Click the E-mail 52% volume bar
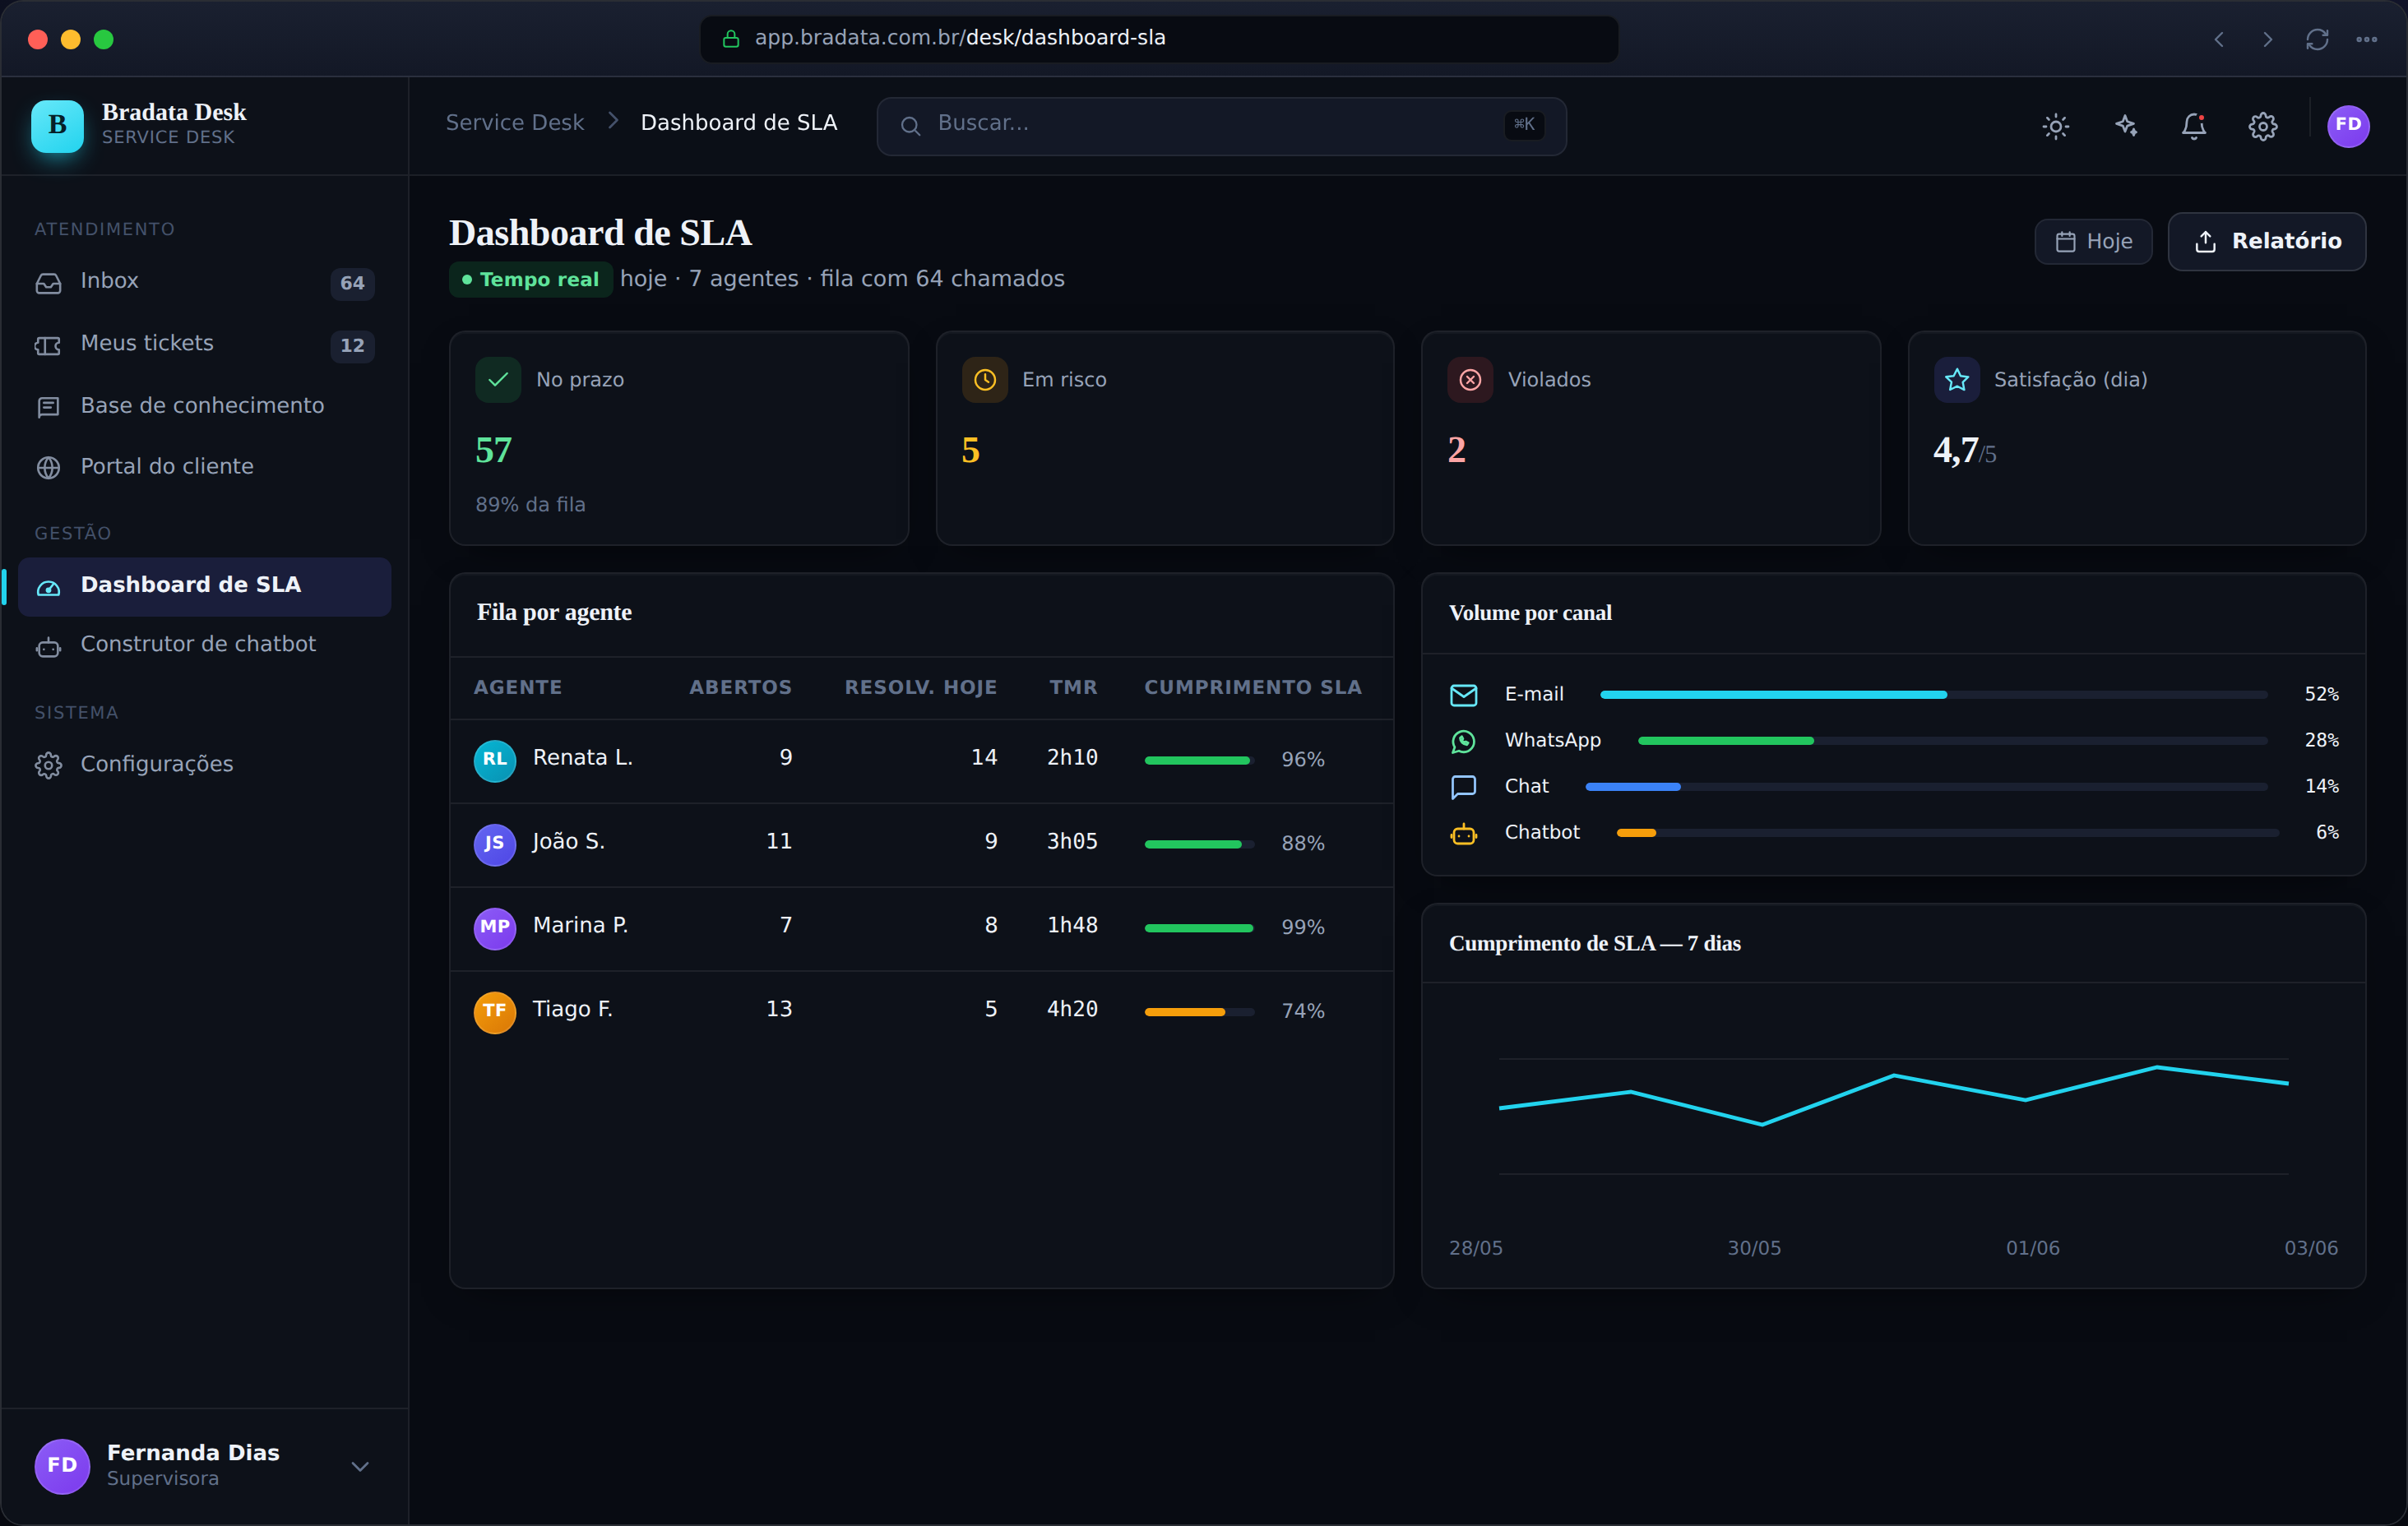Image resolution: width=2408 pixels, height=1526 pixels. (x=1933, y=695)
